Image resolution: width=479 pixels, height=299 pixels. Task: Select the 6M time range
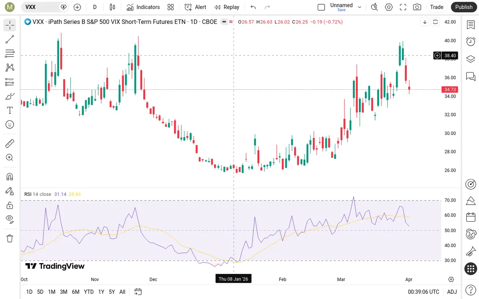(x=76, y=292)
